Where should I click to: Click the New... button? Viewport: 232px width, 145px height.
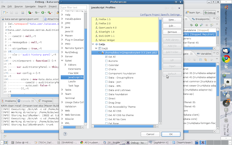(172, 20)
